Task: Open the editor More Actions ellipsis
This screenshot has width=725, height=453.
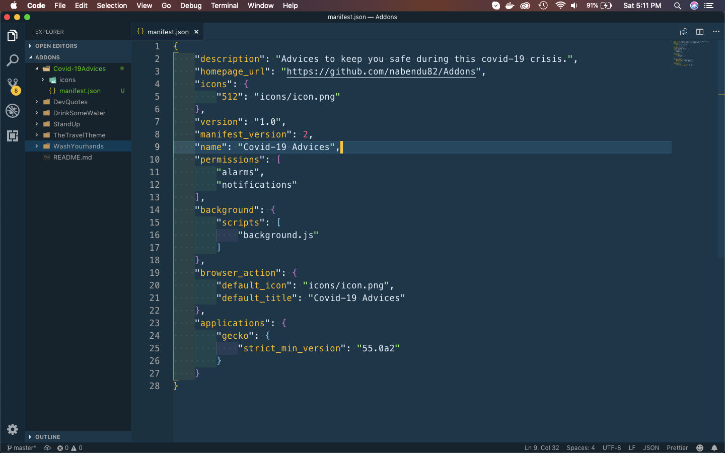Action: click(x=716, y=32)
